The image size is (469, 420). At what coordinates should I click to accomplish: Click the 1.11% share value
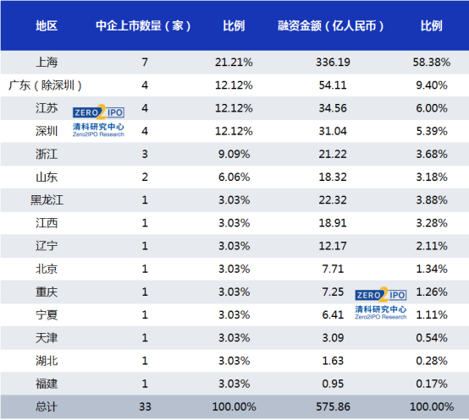pyautogui.click(x=432, y=315)
